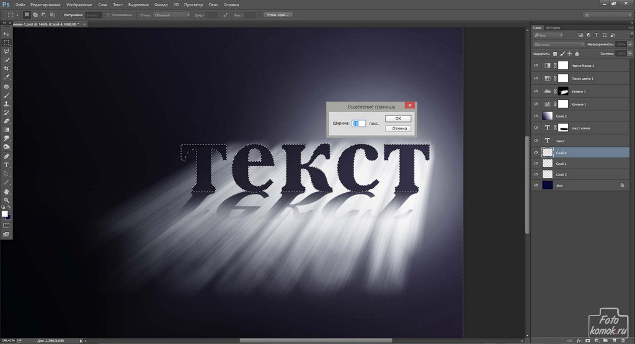Viewport: 635px width, 344px height.
Task: Select the Crop tool
Action: click(7, 69)
